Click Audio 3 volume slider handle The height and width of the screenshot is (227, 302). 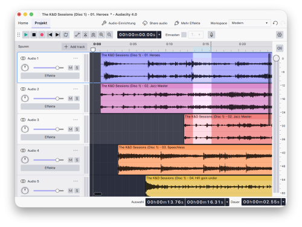pos(57,129)
